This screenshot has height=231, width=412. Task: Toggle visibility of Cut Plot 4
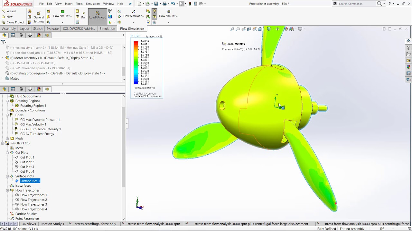click(x=17, y=172)
